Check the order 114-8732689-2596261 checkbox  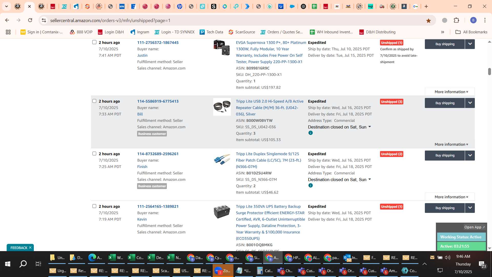[94, 154]
